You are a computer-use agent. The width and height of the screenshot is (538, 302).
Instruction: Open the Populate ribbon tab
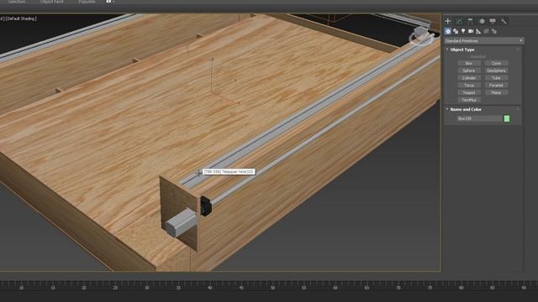coord(87,2)
